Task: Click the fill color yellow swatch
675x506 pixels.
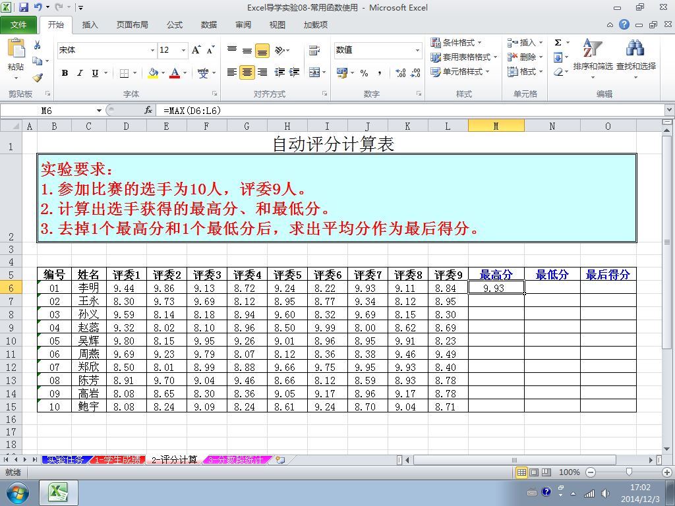Action: (x=153, y=72)
